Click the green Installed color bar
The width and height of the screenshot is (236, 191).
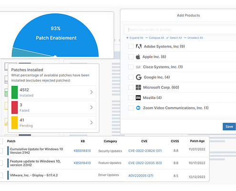tap(14, 92)
